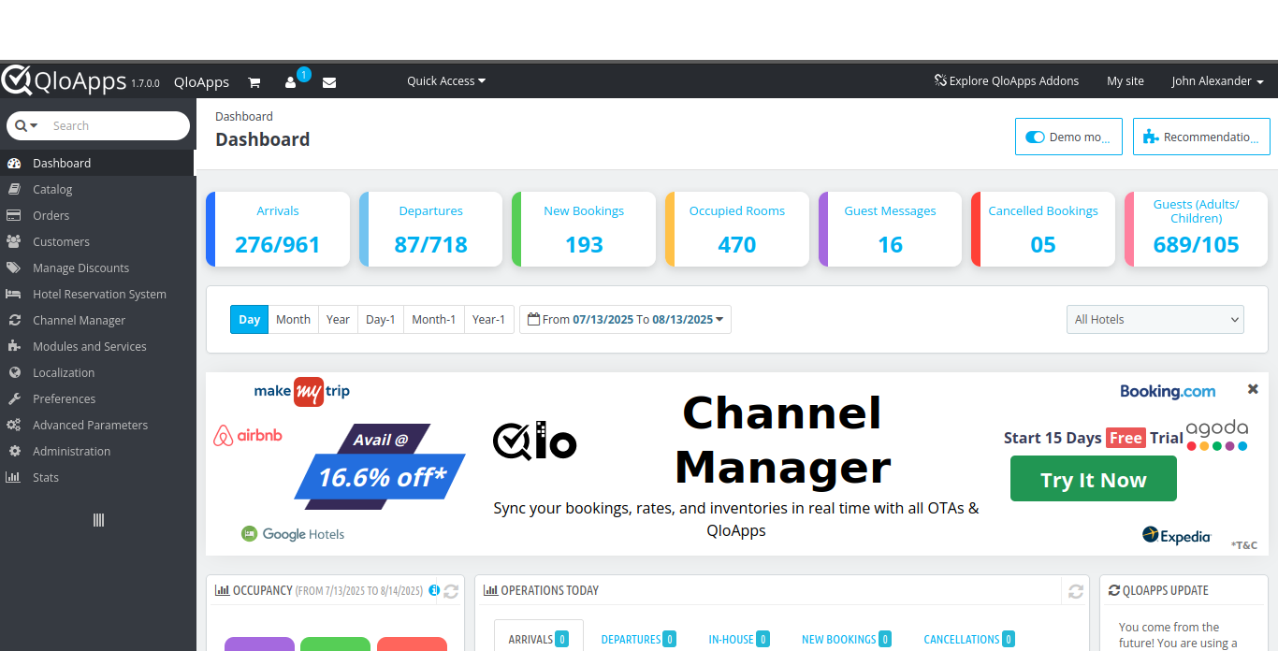The width and height of the screenshot is (1278, 651).
Task: Click the Modules and Services puzzle icon
Action: click(13, 346)
